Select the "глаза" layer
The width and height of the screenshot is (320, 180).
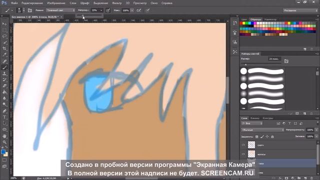(x=278, y=163)
